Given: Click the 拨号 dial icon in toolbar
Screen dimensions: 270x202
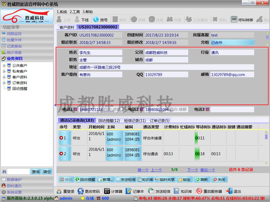Looking at the screenshot, I should click(x=96, y=19).
